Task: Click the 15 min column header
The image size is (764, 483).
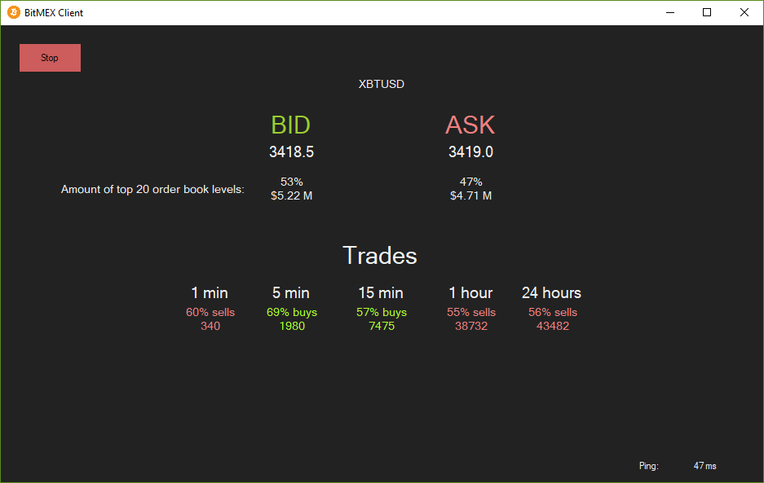Action: coord(381,292)
